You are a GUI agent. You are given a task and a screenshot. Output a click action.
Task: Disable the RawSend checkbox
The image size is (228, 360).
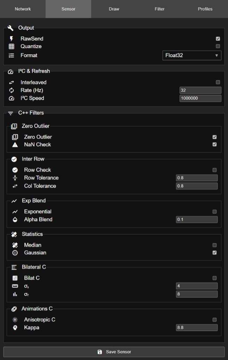point(218,39)
